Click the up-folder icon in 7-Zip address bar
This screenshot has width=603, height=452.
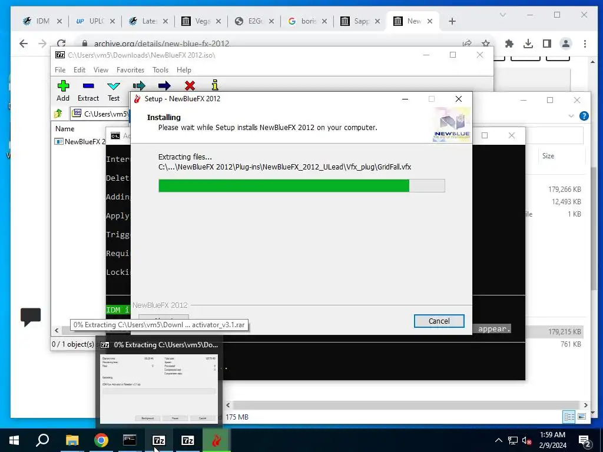(x=58, y=114)
